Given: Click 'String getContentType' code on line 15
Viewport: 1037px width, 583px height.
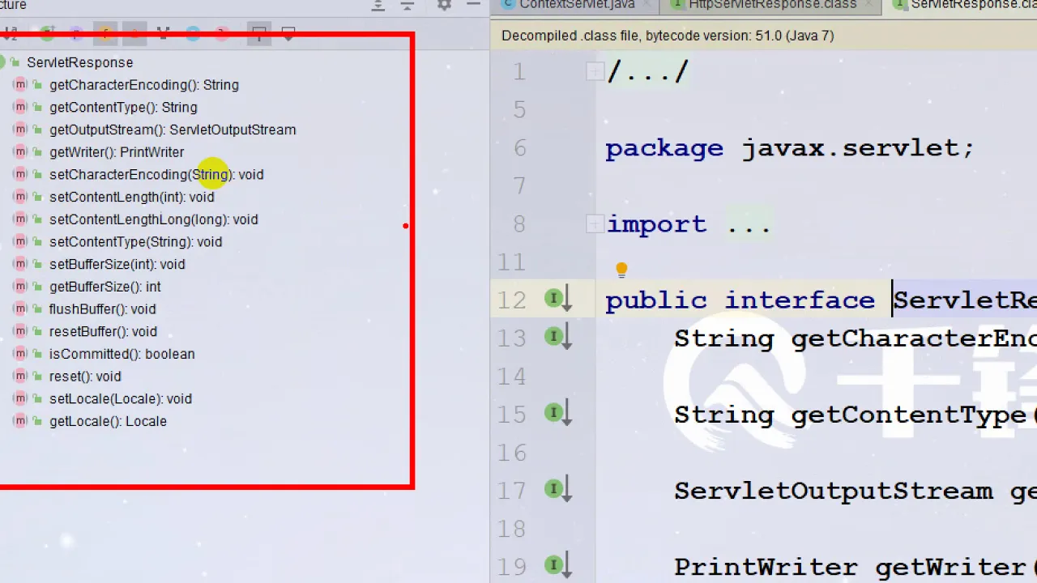Looking at the screenshot, I should (x=850, y=415).
